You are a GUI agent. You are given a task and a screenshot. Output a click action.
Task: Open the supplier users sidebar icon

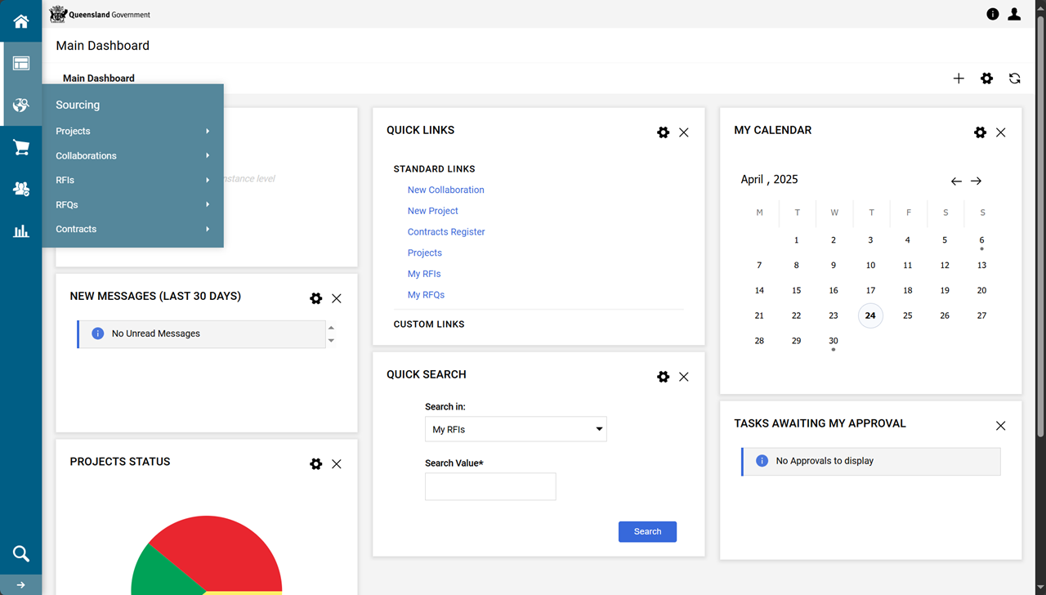click(20, 189)
